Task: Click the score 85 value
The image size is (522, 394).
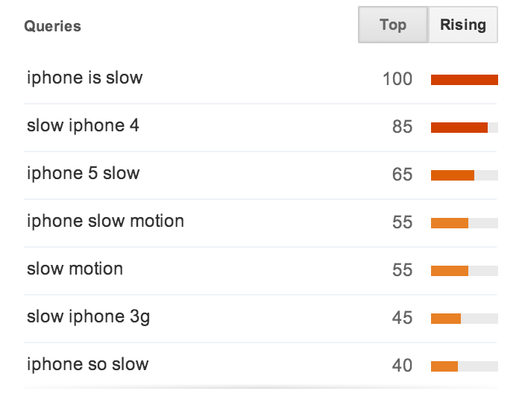Action: [402, 127]
